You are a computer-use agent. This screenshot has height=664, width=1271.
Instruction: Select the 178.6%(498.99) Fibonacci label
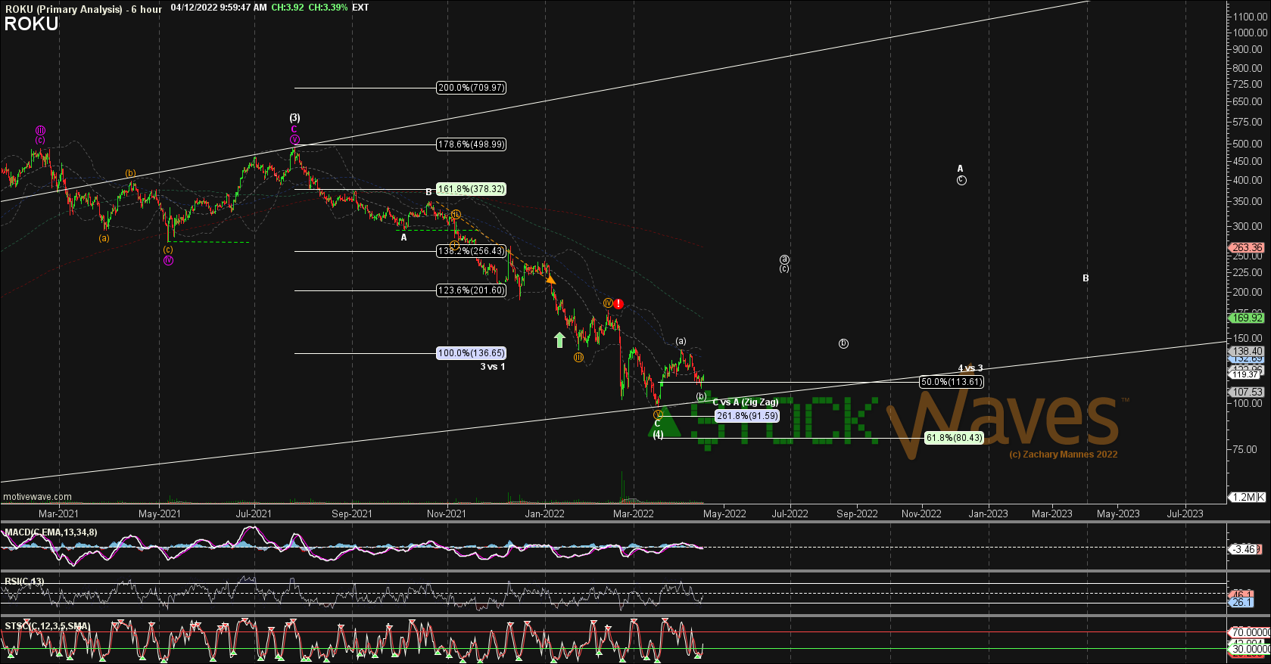pos(471,144)
